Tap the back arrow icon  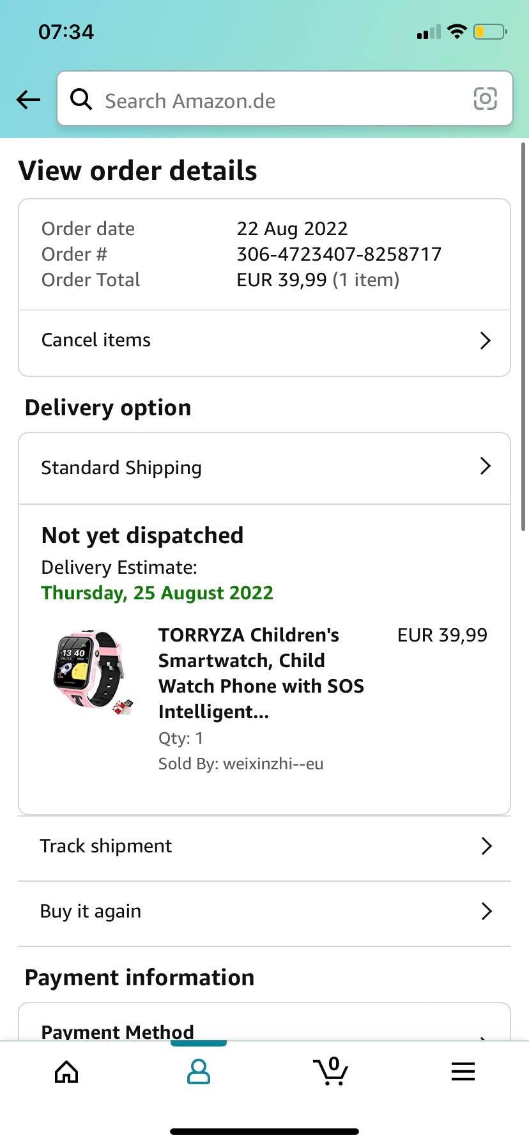point(29,100)
